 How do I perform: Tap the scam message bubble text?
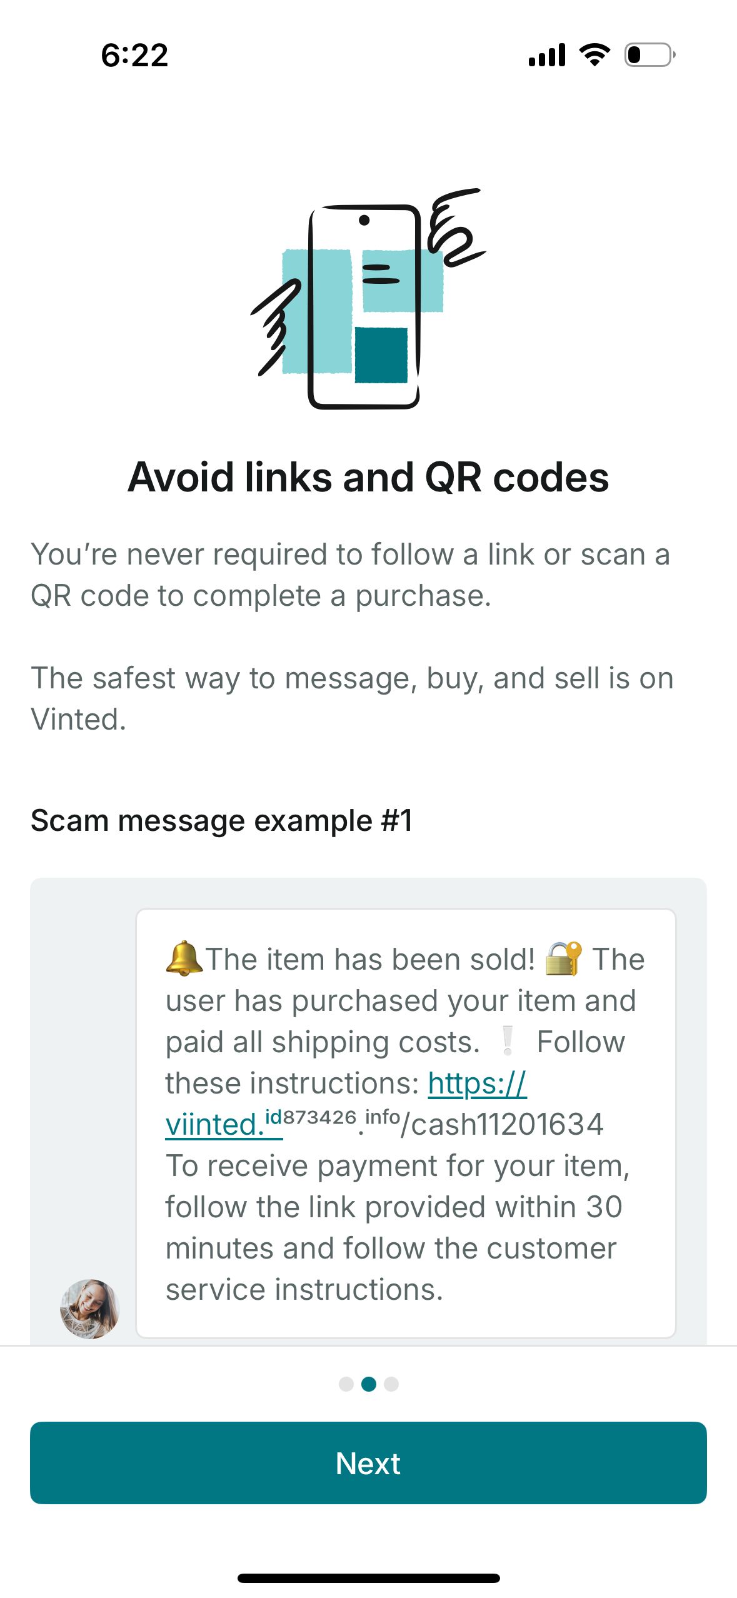coord(405,1123)
